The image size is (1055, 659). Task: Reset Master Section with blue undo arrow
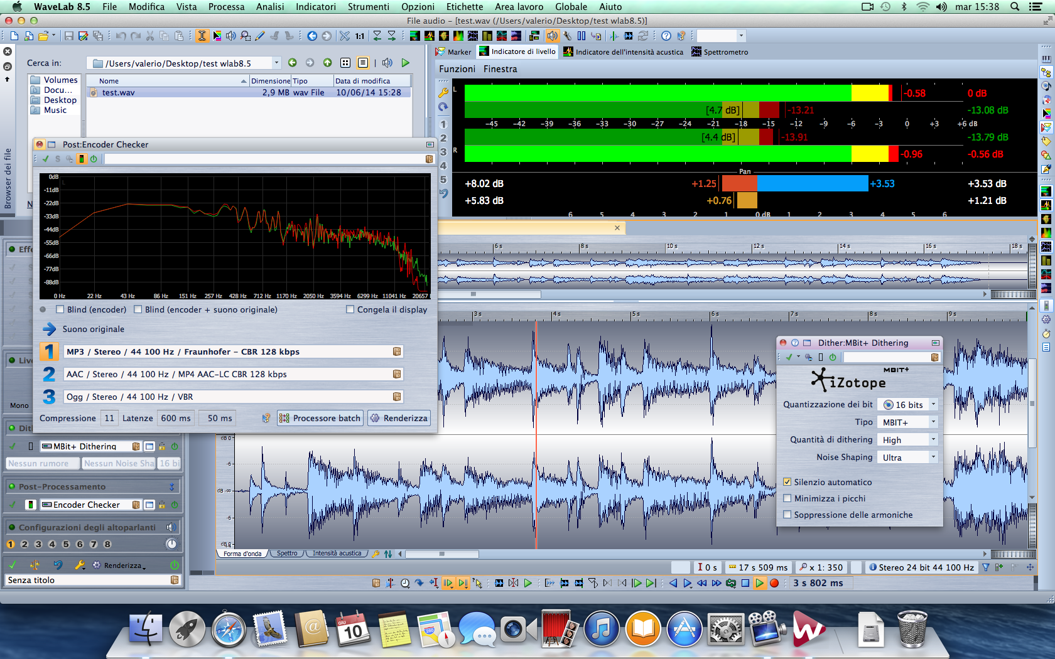[58, 565]
